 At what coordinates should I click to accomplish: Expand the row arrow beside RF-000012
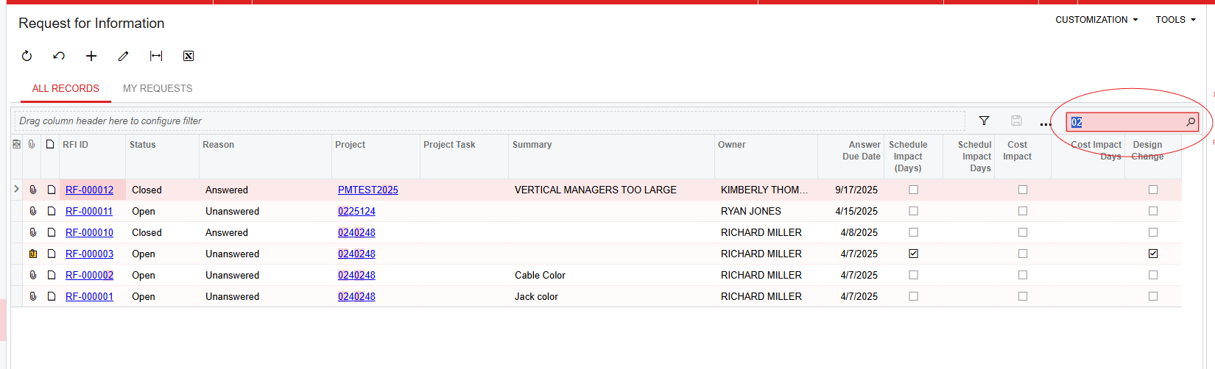pyautogui.click(x=17, y=190)
